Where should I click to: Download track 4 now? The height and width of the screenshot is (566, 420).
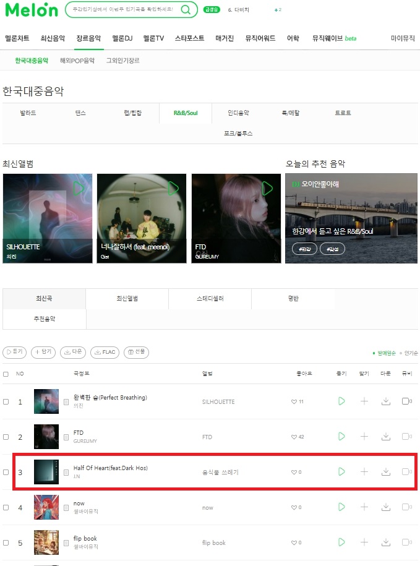coord(386,507)
